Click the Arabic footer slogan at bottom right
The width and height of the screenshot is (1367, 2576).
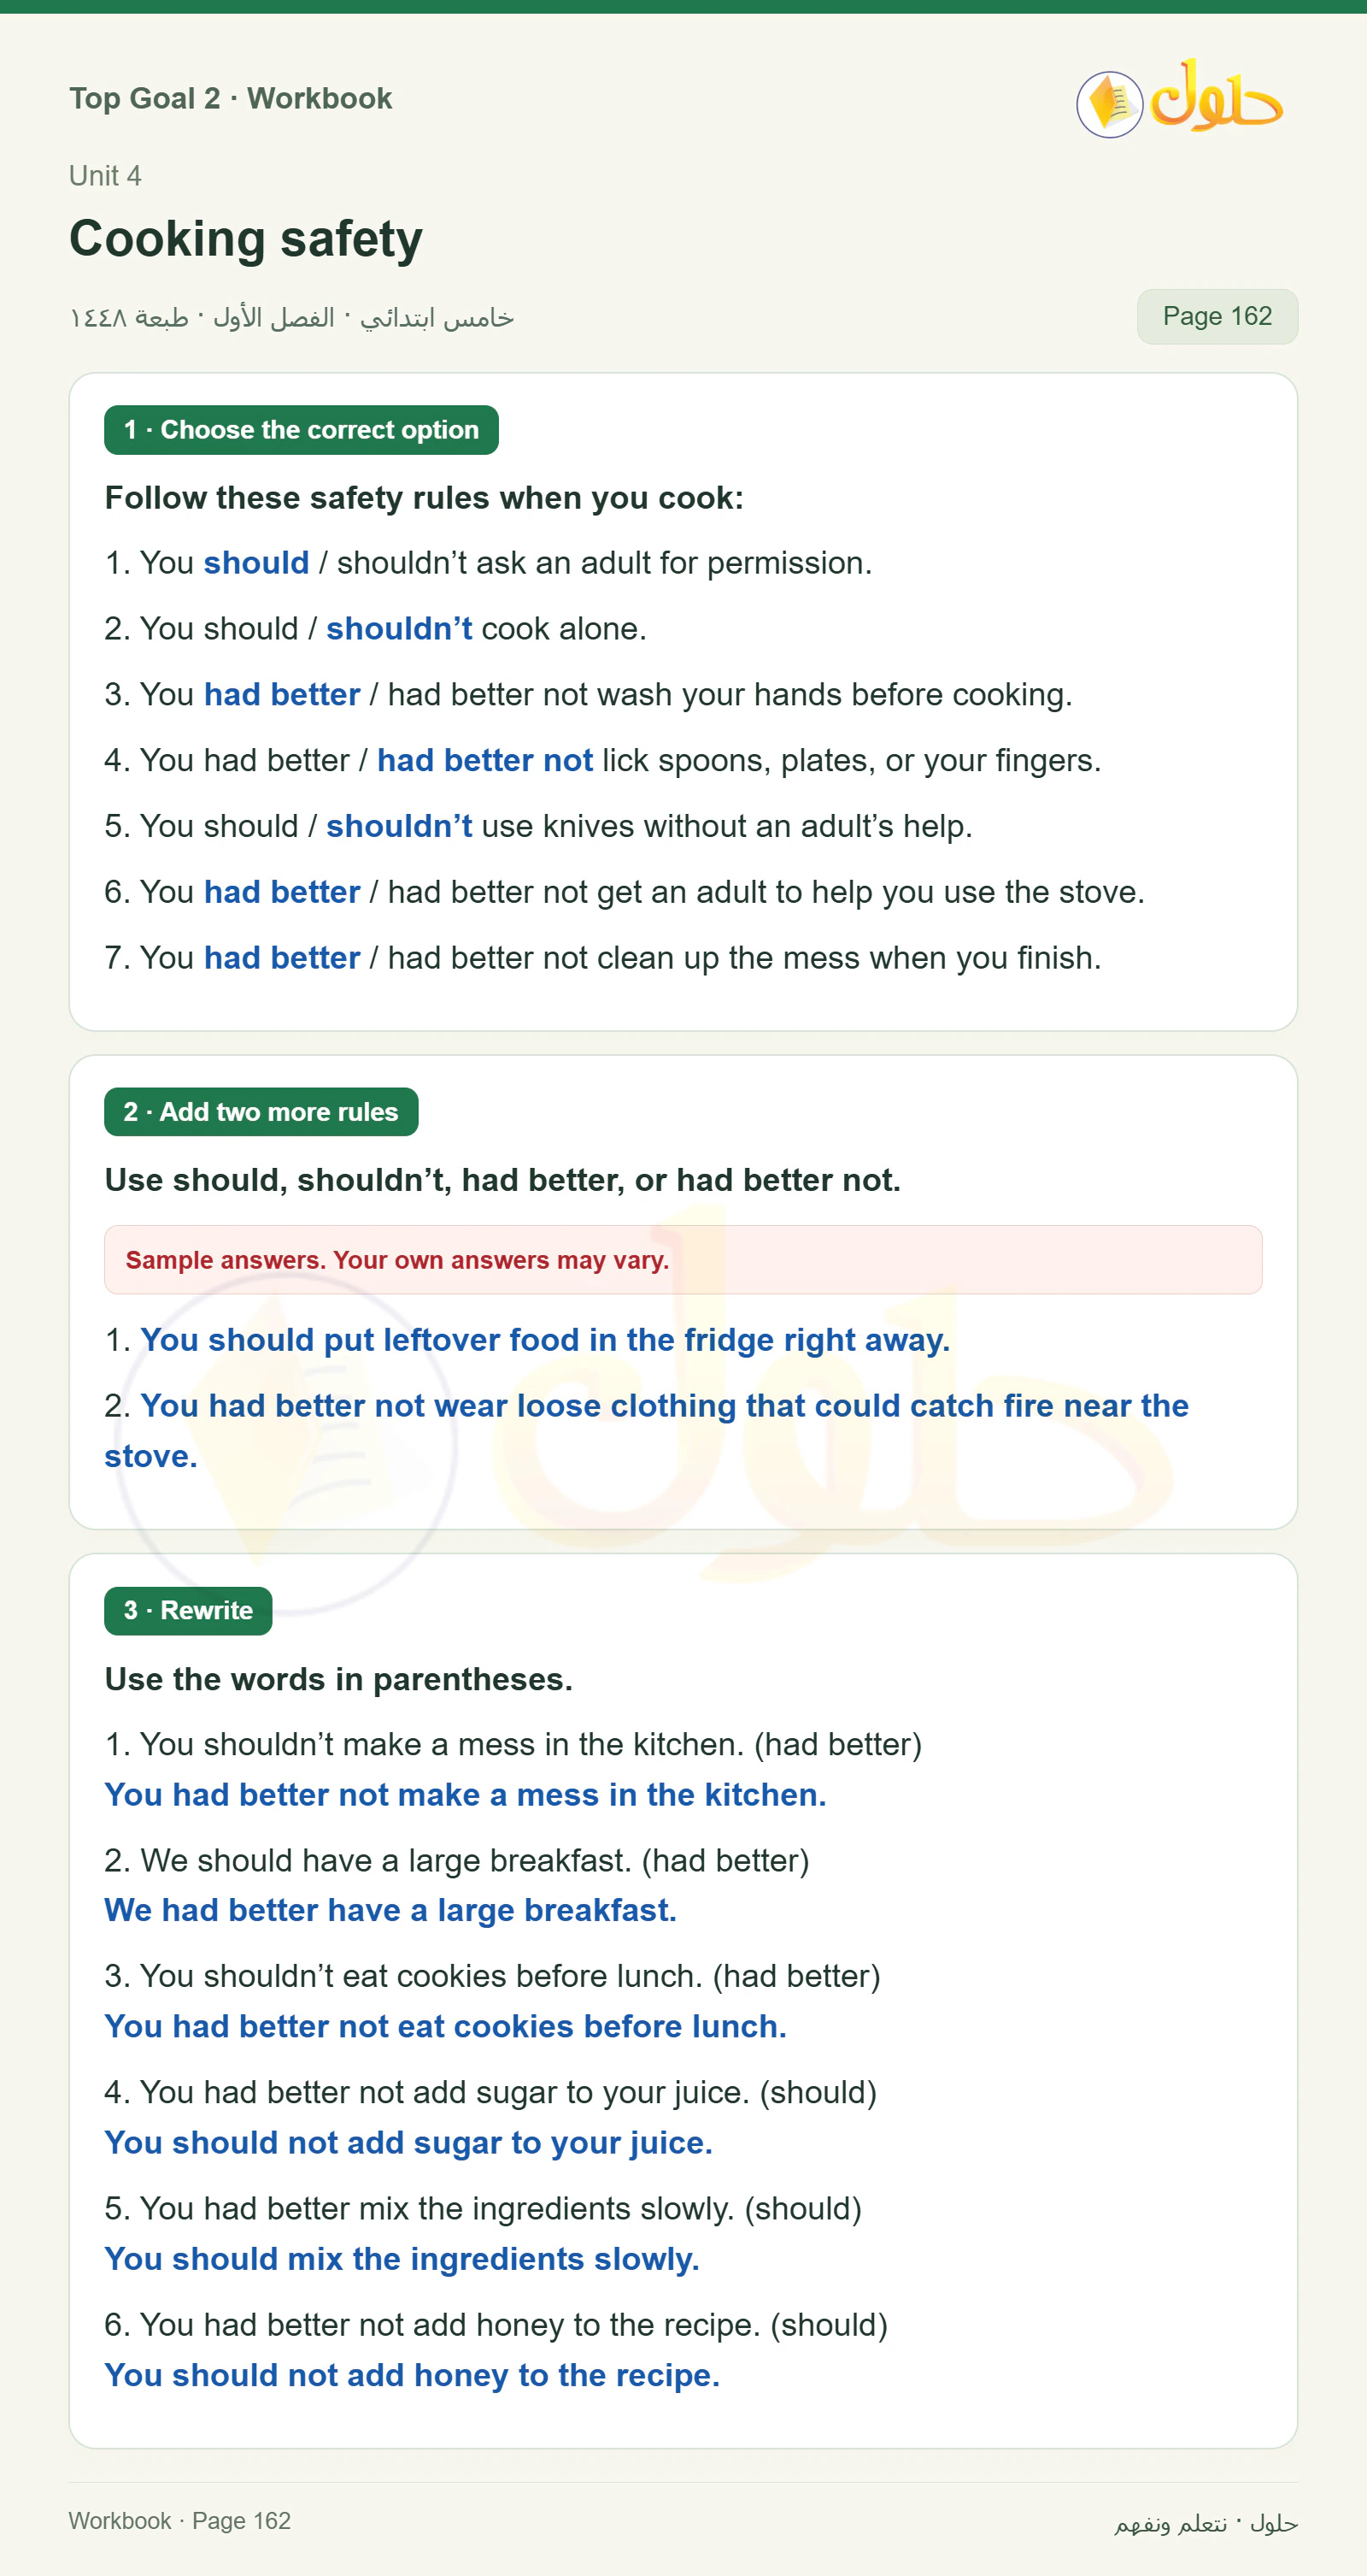(1206, 2523)
